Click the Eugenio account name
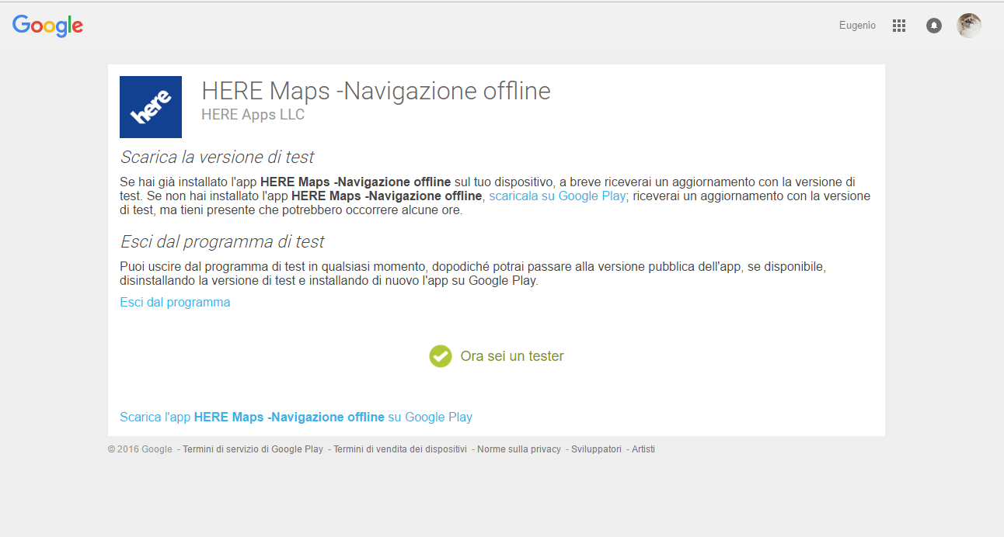1004x537 pixels. 857,26
